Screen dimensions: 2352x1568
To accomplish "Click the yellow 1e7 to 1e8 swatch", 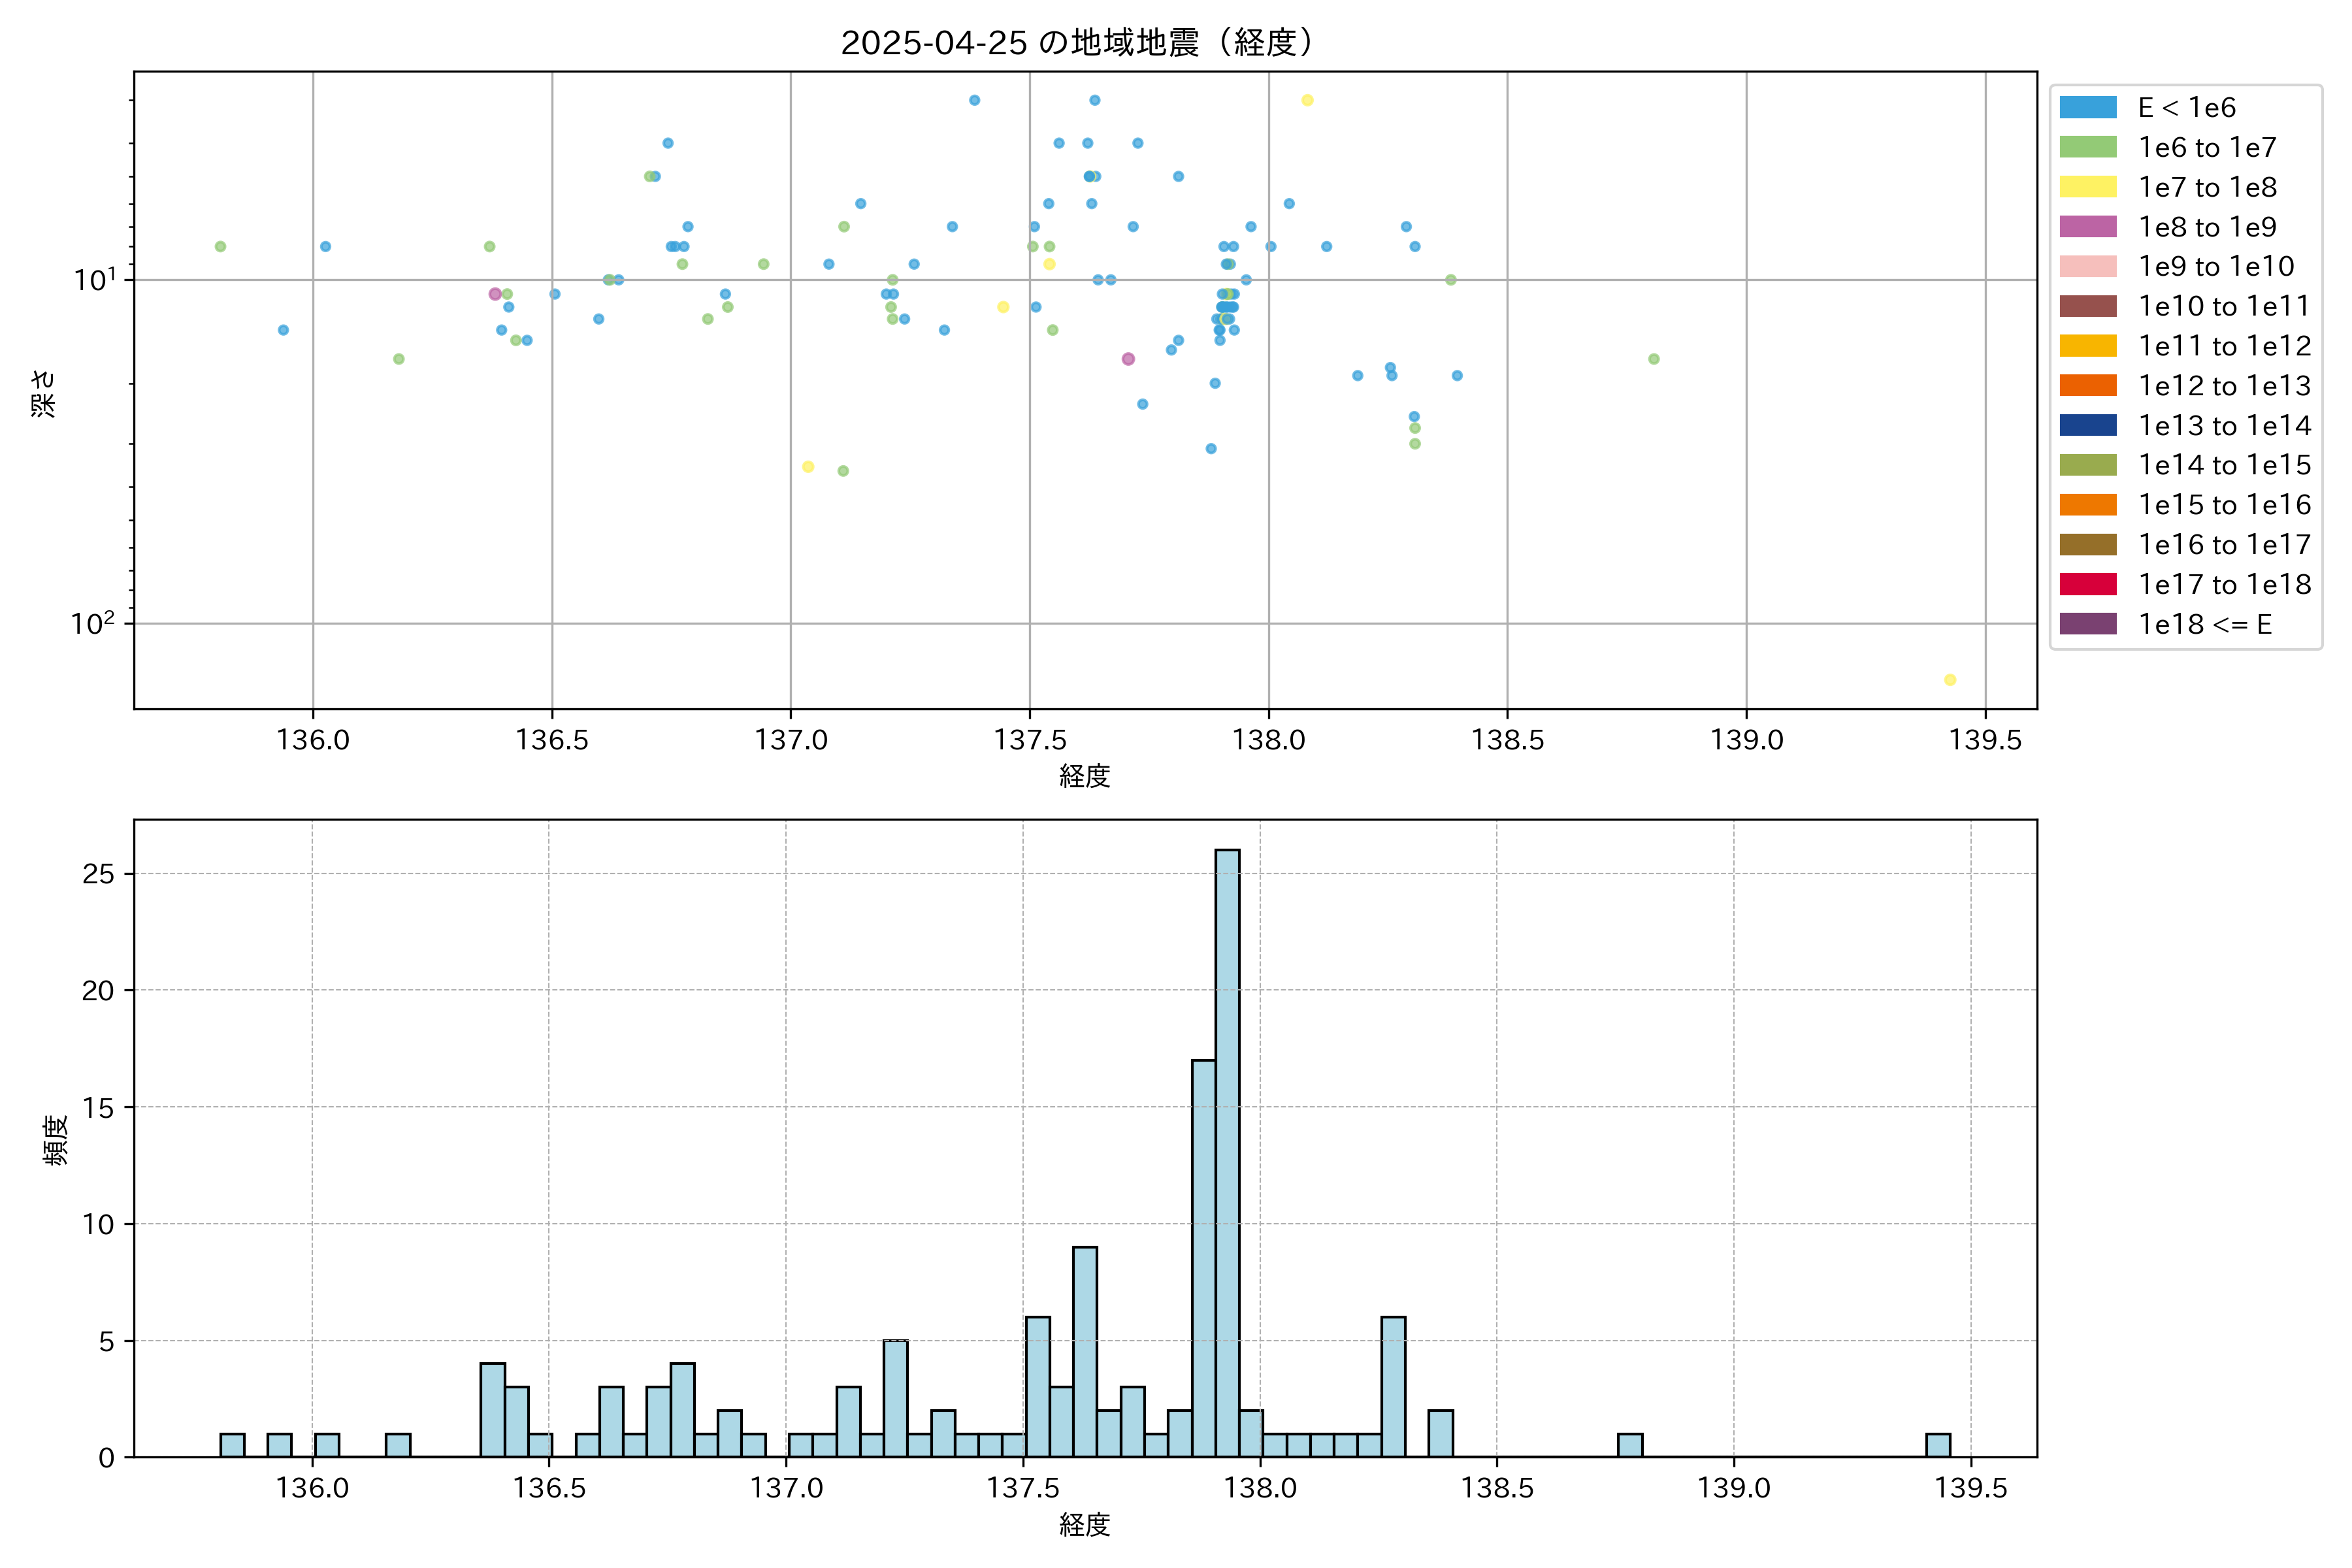I will pos(2087,187).
